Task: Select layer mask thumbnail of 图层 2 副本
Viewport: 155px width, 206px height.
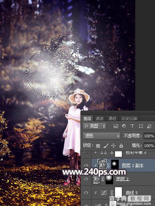Action: (115, 165)
